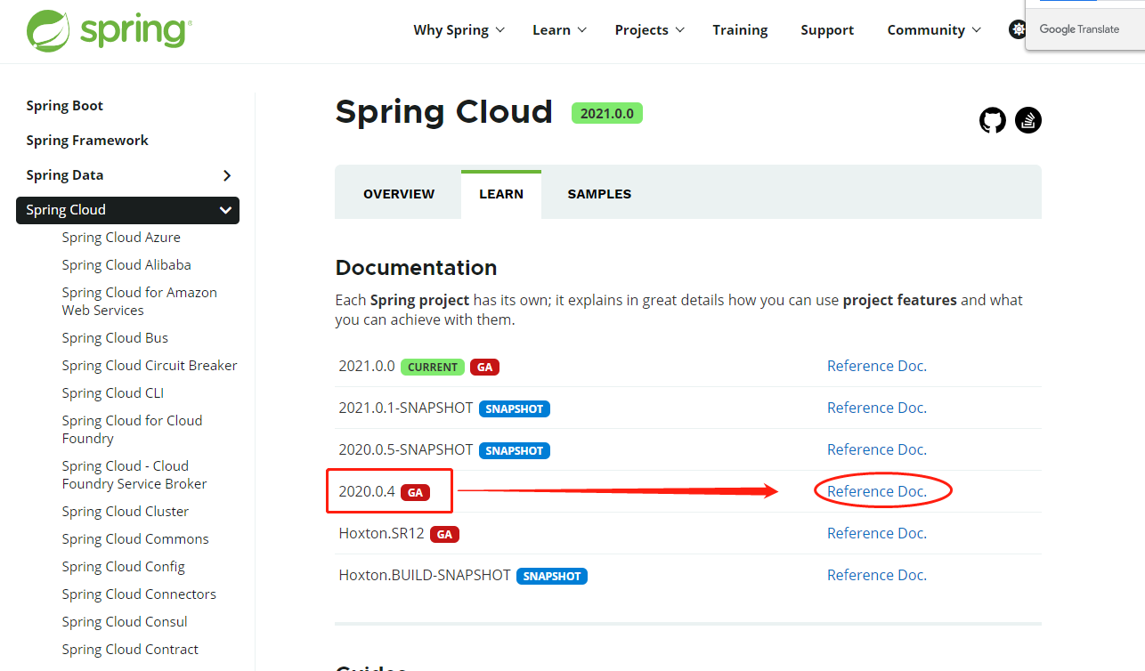The image size is (1145, 671).
Task: Click the GA badge beside 2021.0.0 CURRENT
Action: tap(484, 367)
